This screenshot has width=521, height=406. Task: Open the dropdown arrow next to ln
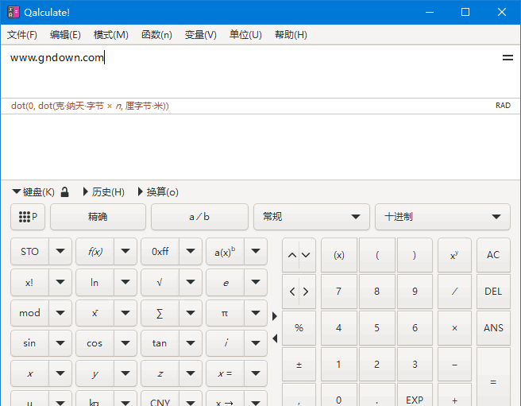tap(125, 282)
